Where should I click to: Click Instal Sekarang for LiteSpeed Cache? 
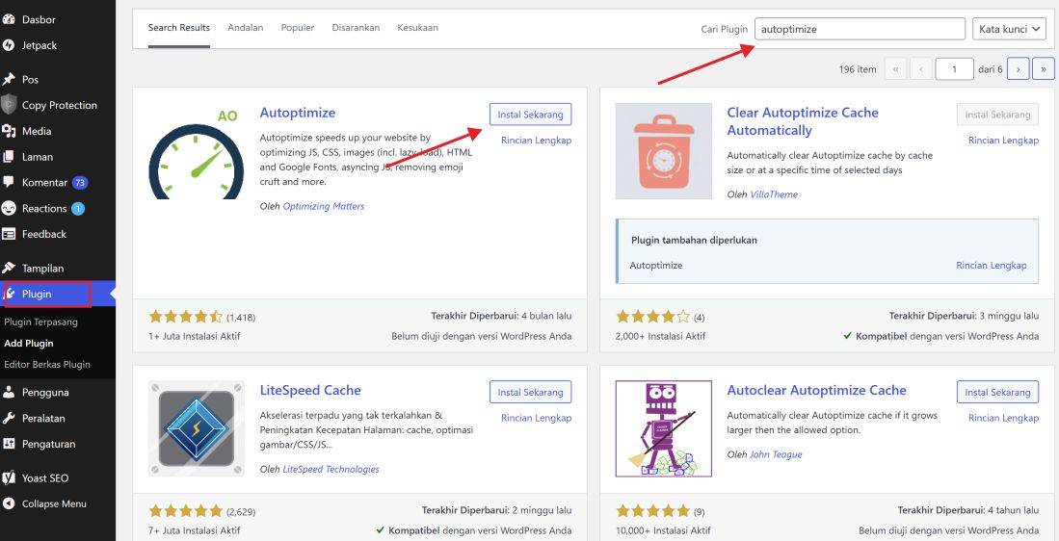pos(530,392)
